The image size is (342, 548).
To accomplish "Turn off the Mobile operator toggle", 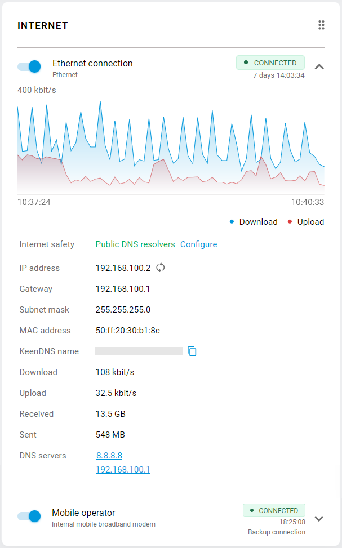I will tap(28, 516).
